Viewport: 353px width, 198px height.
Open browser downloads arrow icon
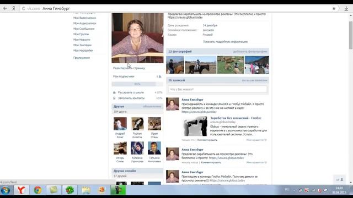click(x=346, y=9)
